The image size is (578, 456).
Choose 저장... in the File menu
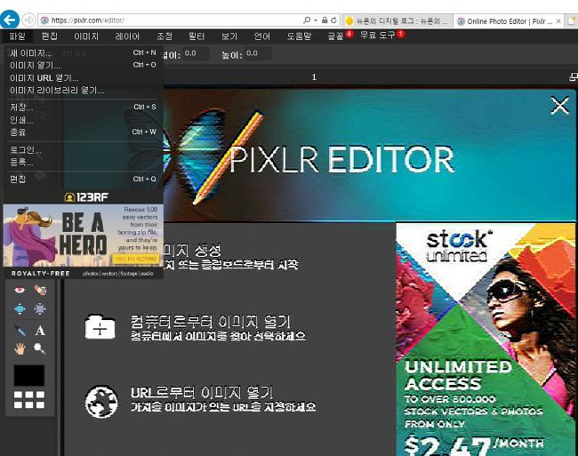click(x=83, y=108)
